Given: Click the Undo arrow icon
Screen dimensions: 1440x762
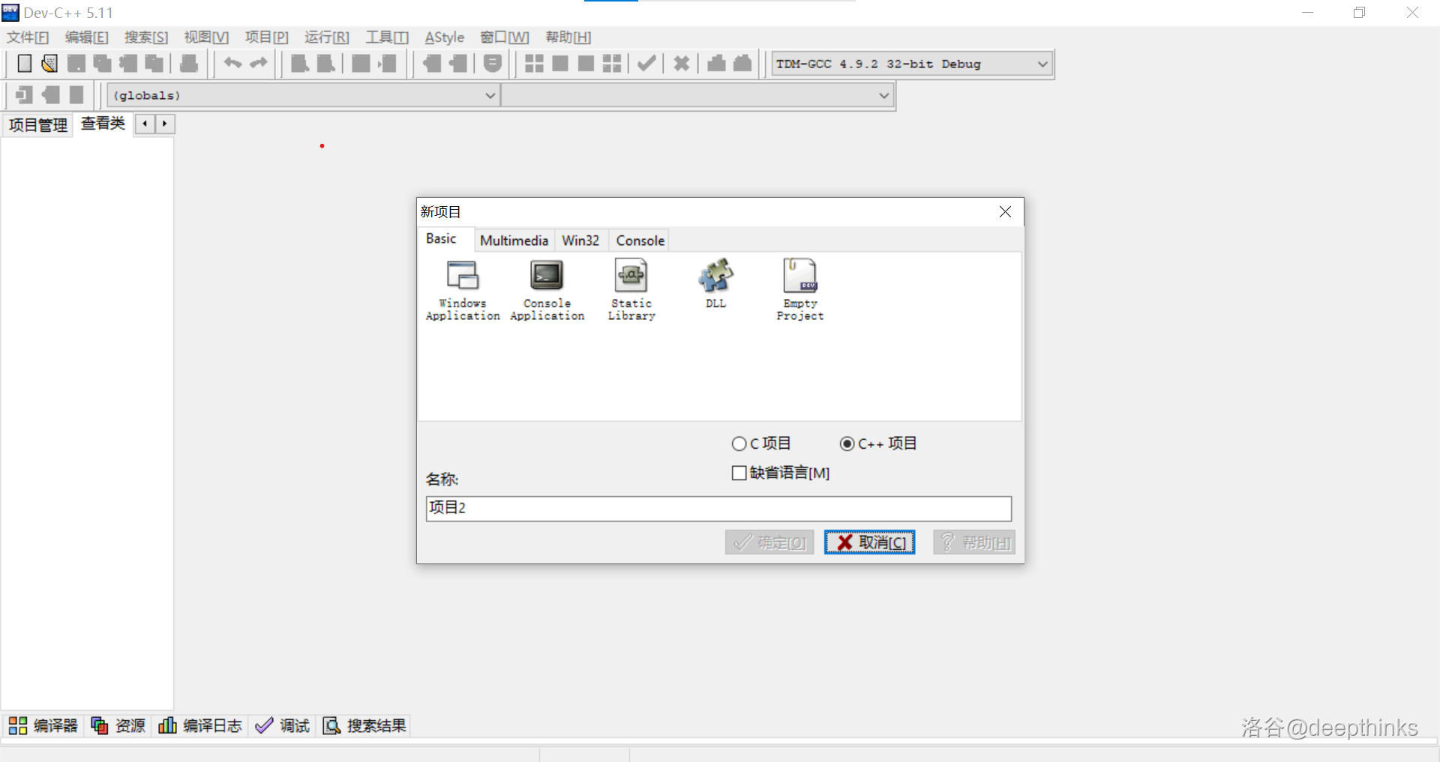Looking at the screenshot, I should click(x=232, y=64).
